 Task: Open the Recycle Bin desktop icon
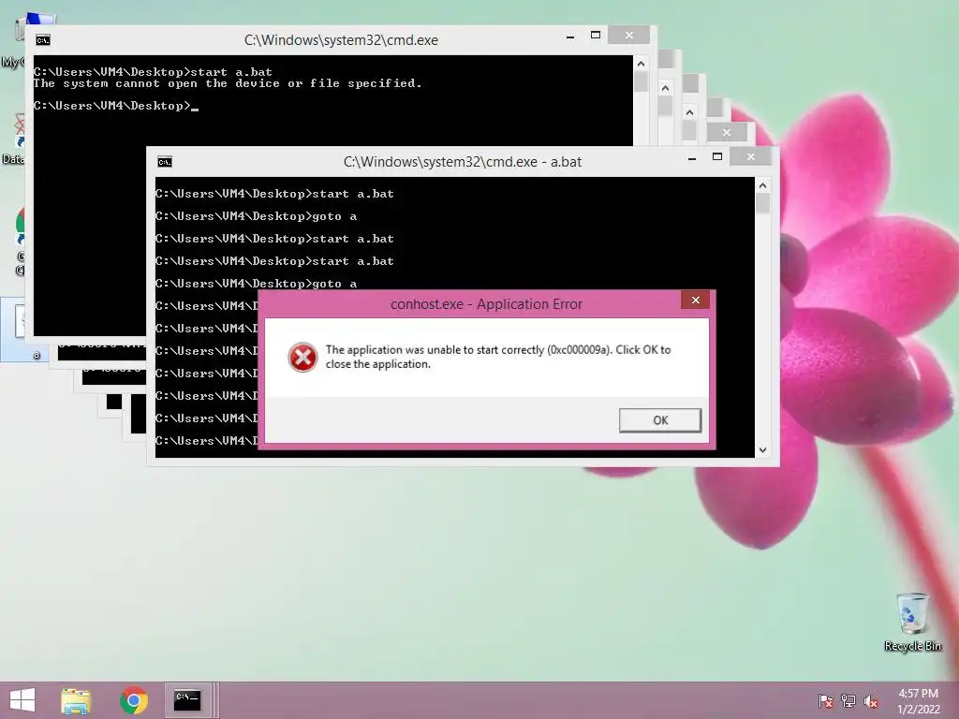point(912,622)
